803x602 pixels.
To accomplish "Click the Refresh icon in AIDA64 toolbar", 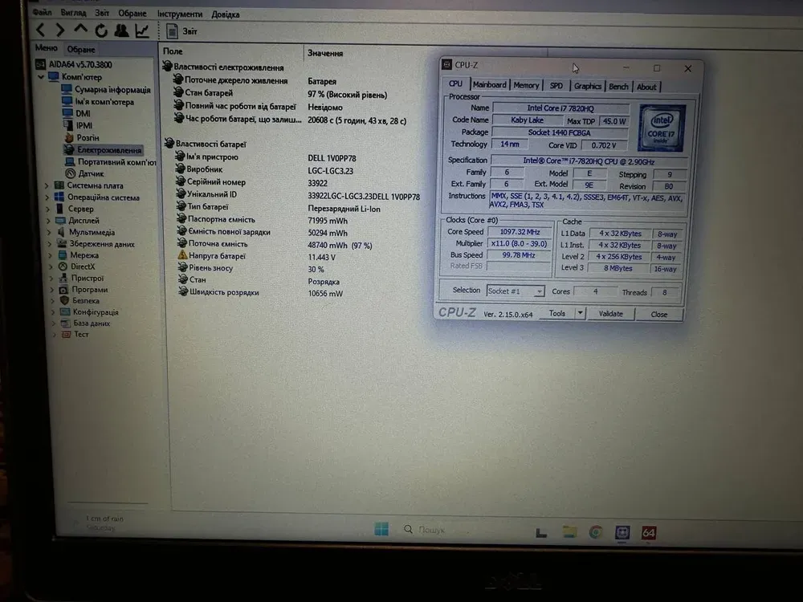I will (101, 31).
